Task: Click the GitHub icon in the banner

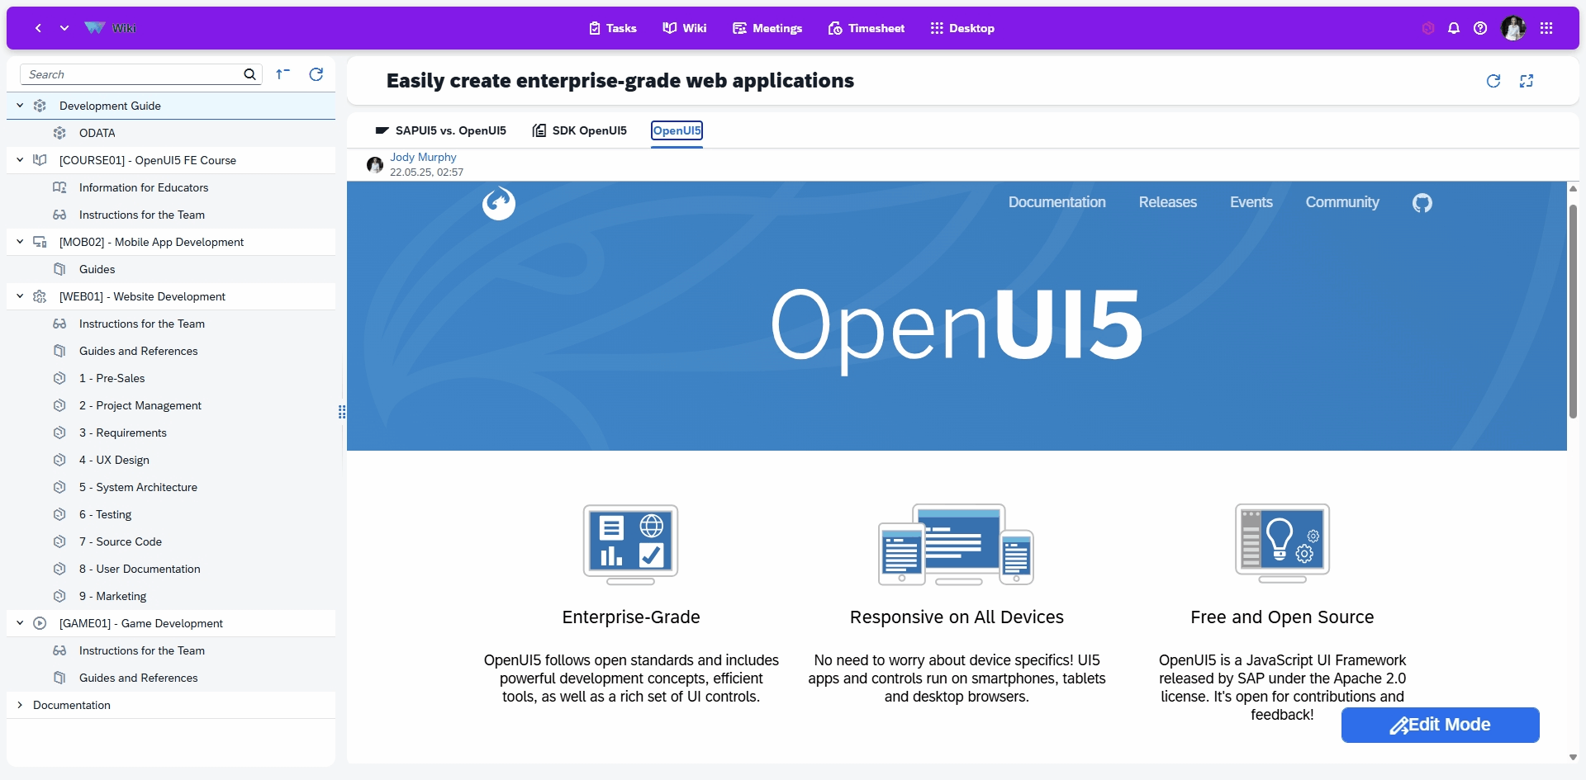Action: 1422,203
